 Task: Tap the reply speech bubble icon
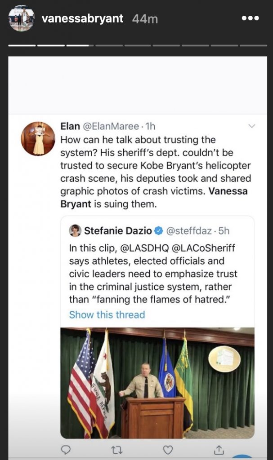(67, 450)
